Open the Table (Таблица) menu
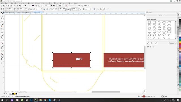Viewport: 181px width, 102px height. click(x=56, y=3)
